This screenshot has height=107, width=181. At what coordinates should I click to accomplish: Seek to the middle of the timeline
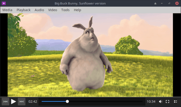point(92,101)
